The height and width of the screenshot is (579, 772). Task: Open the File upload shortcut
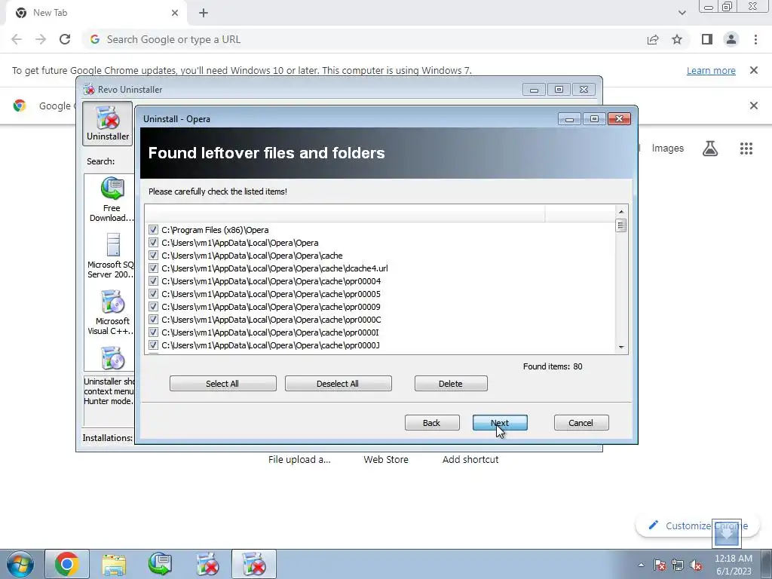(x=299, y=459)
